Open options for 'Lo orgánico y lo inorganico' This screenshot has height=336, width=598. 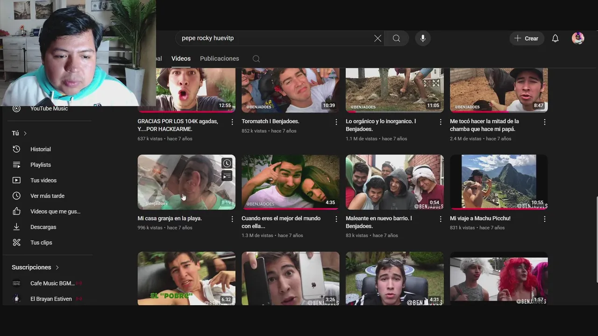tap(441, 122)
